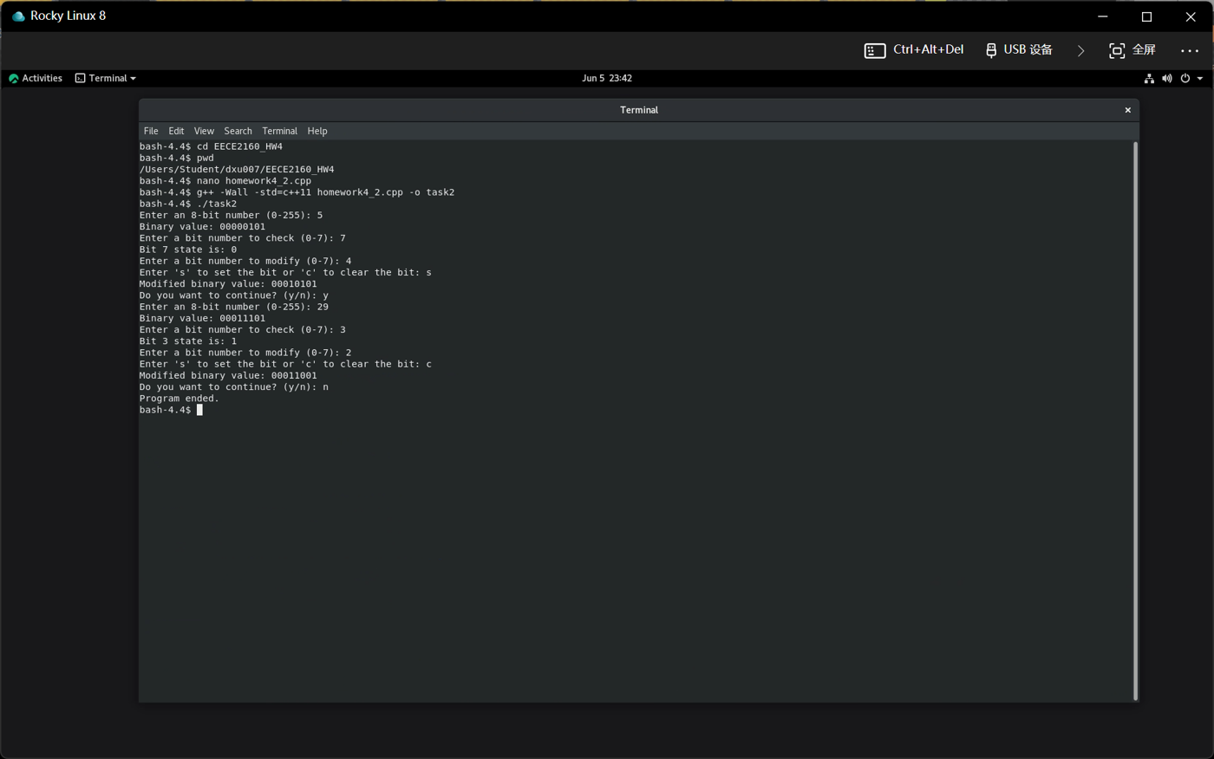Screen dimensions: 1214x759
Task: Click the 'Bit 7 state is: 0' line
Action: click(x=188, y=250)
